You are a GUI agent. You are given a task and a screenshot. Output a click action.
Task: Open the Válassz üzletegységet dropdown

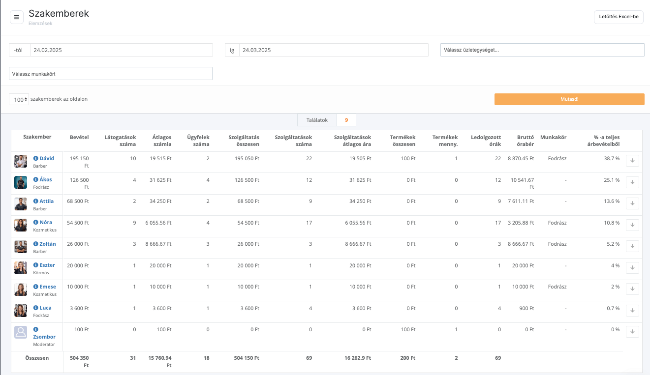point(542,50)
